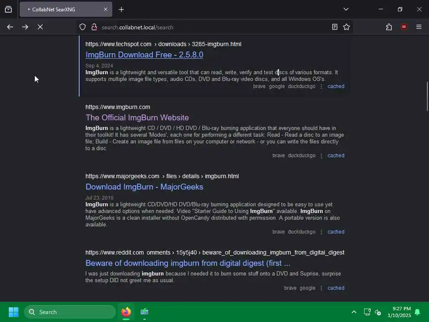This screenshot has width=429, height=322.
Task: Open the clock showing 9:27 PM
Action: (x=399, y=312)
